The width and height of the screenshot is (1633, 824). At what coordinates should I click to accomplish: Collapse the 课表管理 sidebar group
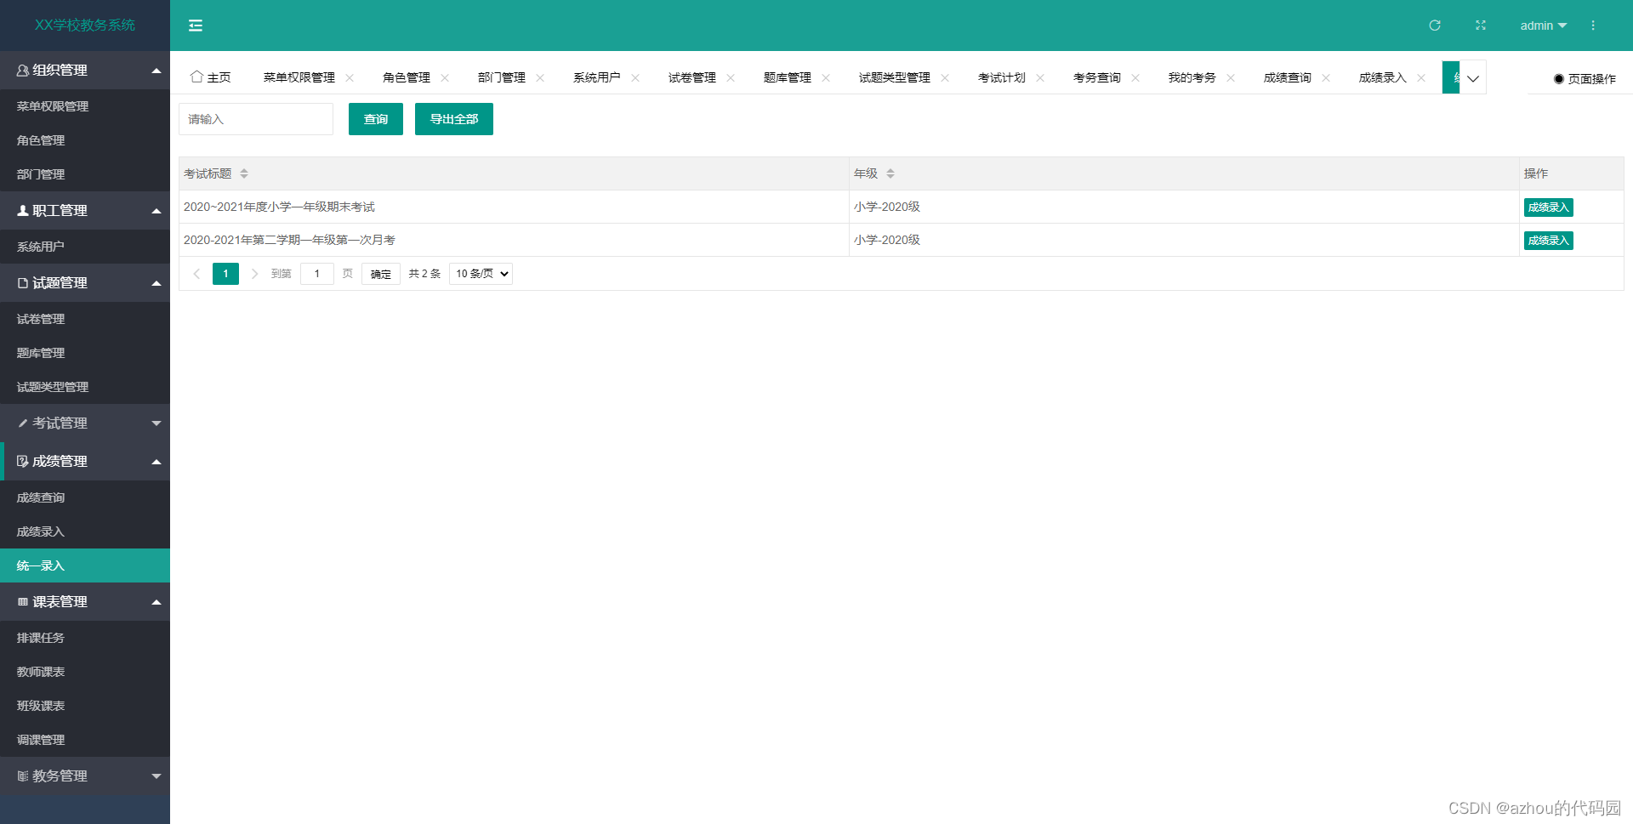85,601
